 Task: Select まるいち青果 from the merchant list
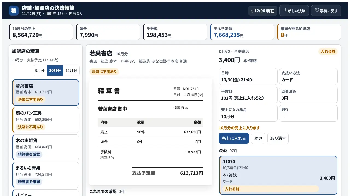pos(46,175)
